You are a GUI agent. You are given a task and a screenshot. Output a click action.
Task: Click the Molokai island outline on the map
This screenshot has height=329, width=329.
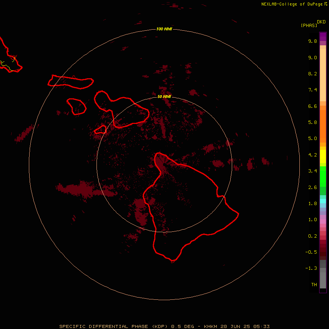[x=71, y=82]
